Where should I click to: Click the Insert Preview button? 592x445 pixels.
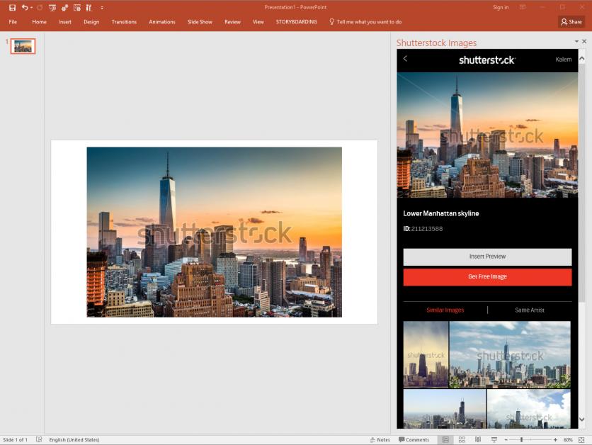[x=487, y=257]
